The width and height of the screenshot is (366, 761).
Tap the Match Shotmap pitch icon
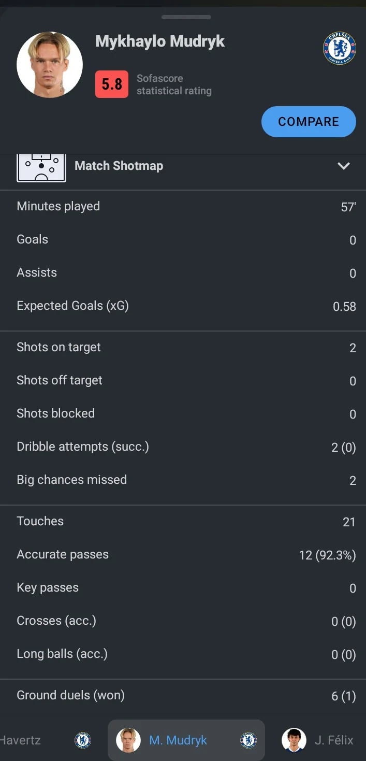coord(41,167)
